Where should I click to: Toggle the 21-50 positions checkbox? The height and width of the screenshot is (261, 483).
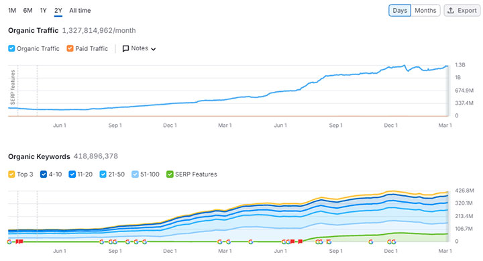tap(103, 174)
